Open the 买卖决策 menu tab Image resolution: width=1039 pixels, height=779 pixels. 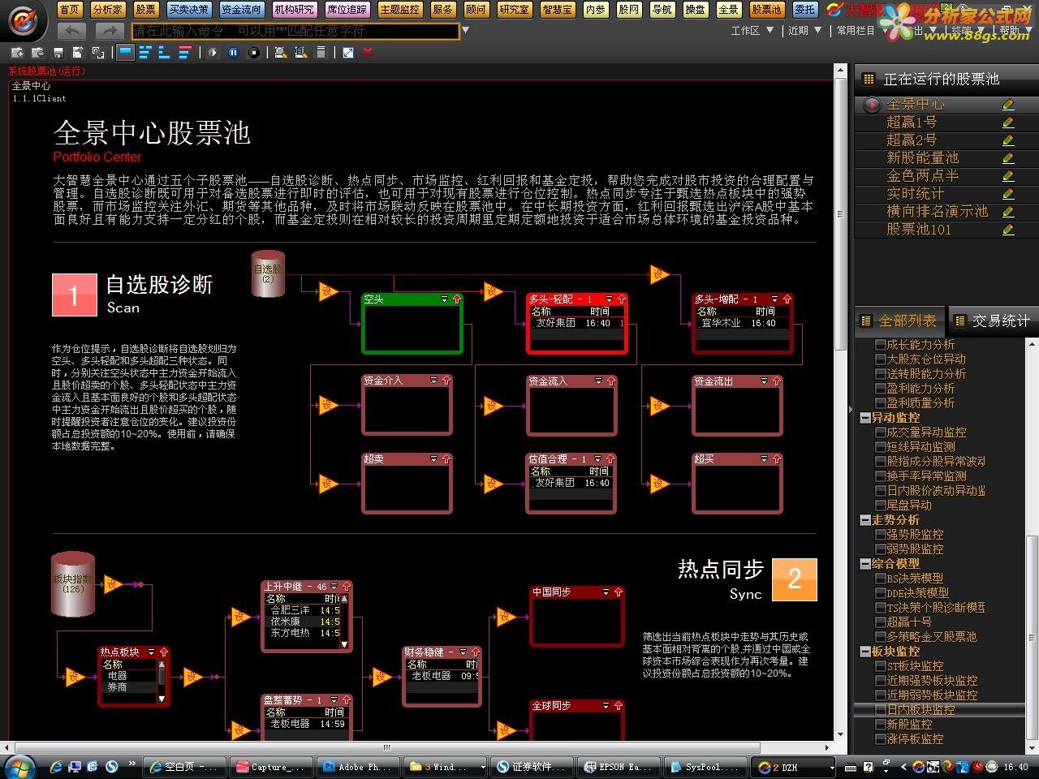(188, 10)
